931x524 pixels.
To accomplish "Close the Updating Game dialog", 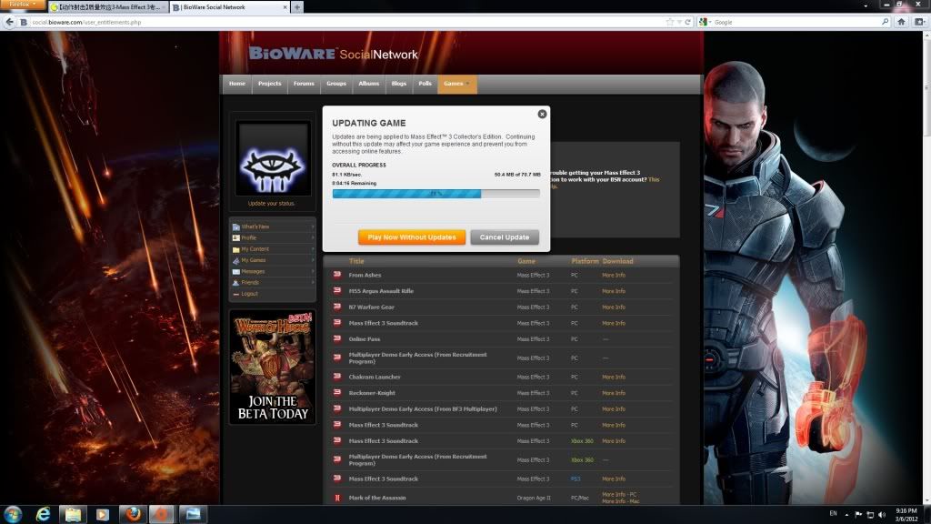I will tap(542, 114).
